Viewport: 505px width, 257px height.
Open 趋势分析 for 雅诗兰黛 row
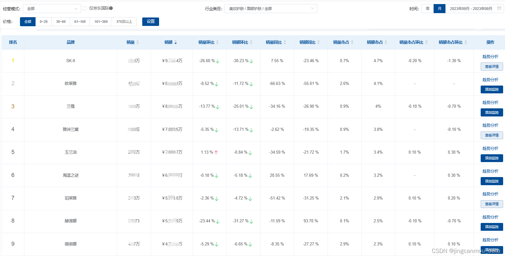[x=490, y=125]
